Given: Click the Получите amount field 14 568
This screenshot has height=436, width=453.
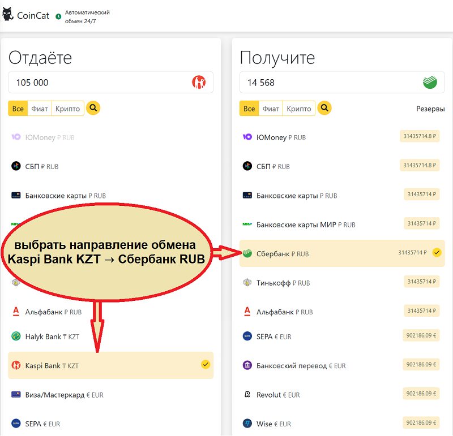Looking at the screenshot, I should 342,82.
